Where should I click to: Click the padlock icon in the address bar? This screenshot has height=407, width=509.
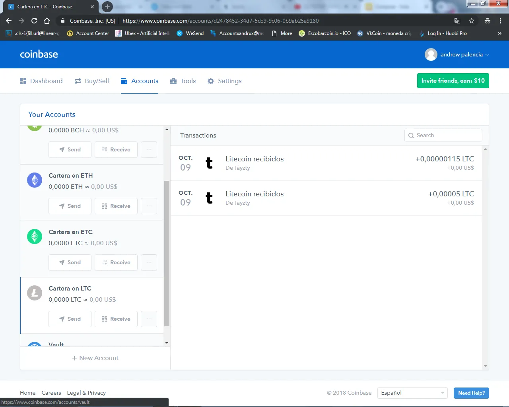[62, 21]
